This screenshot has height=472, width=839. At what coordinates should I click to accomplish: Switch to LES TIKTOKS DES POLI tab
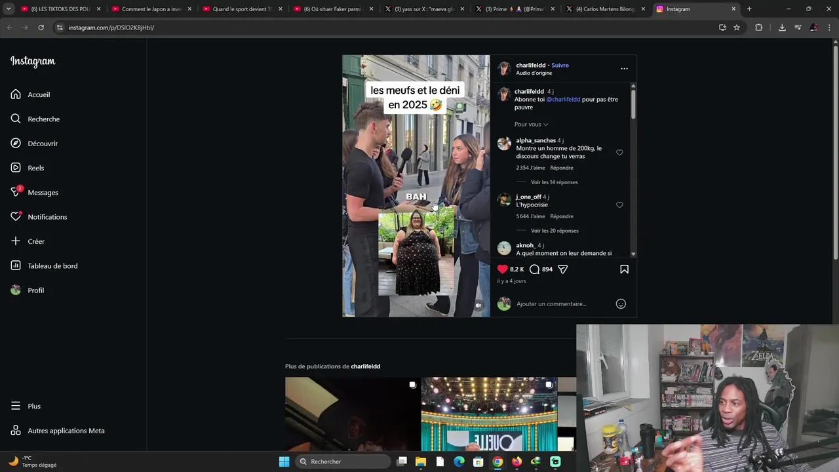60,9
